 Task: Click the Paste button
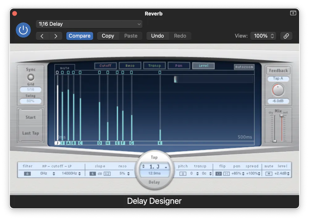click(131, 36)
